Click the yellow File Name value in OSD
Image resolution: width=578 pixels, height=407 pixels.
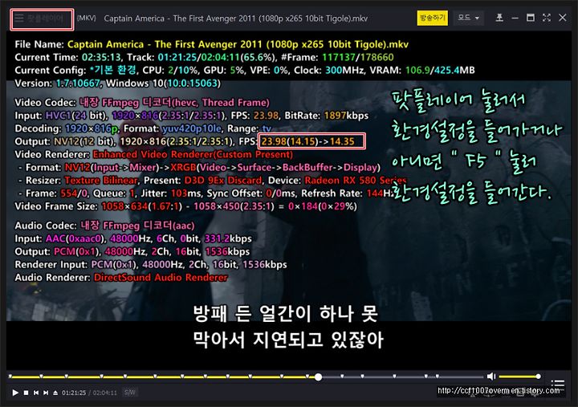click(238, 45)
